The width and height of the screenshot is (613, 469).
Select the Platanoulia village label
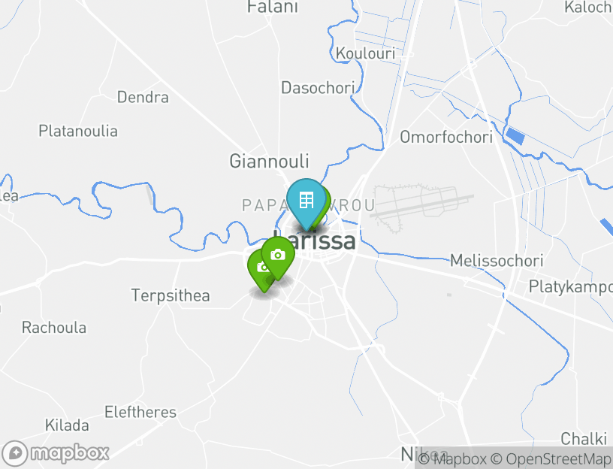coord(78,131)
